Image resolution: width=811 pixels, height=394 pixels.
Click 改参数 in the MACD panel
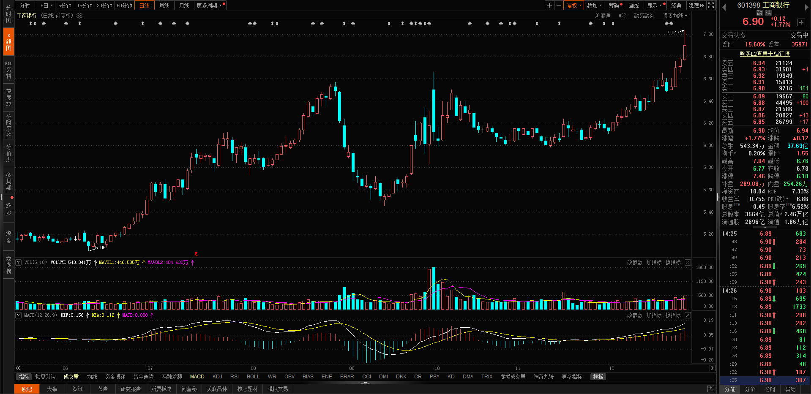pos(634,315)
